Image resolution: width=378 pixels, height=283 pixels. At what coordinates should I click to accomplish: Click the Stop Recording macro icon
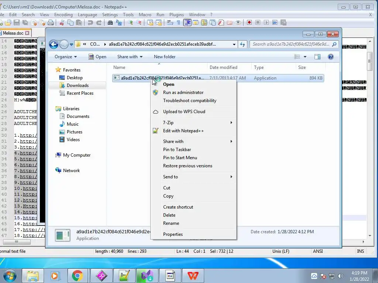click(258, 22)
